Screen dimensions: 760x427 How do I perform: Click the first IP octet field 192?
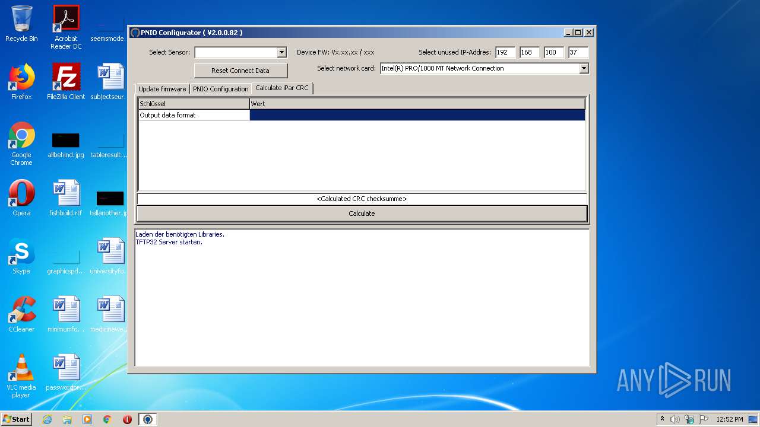pyautogui.click(x=505, y=52)
